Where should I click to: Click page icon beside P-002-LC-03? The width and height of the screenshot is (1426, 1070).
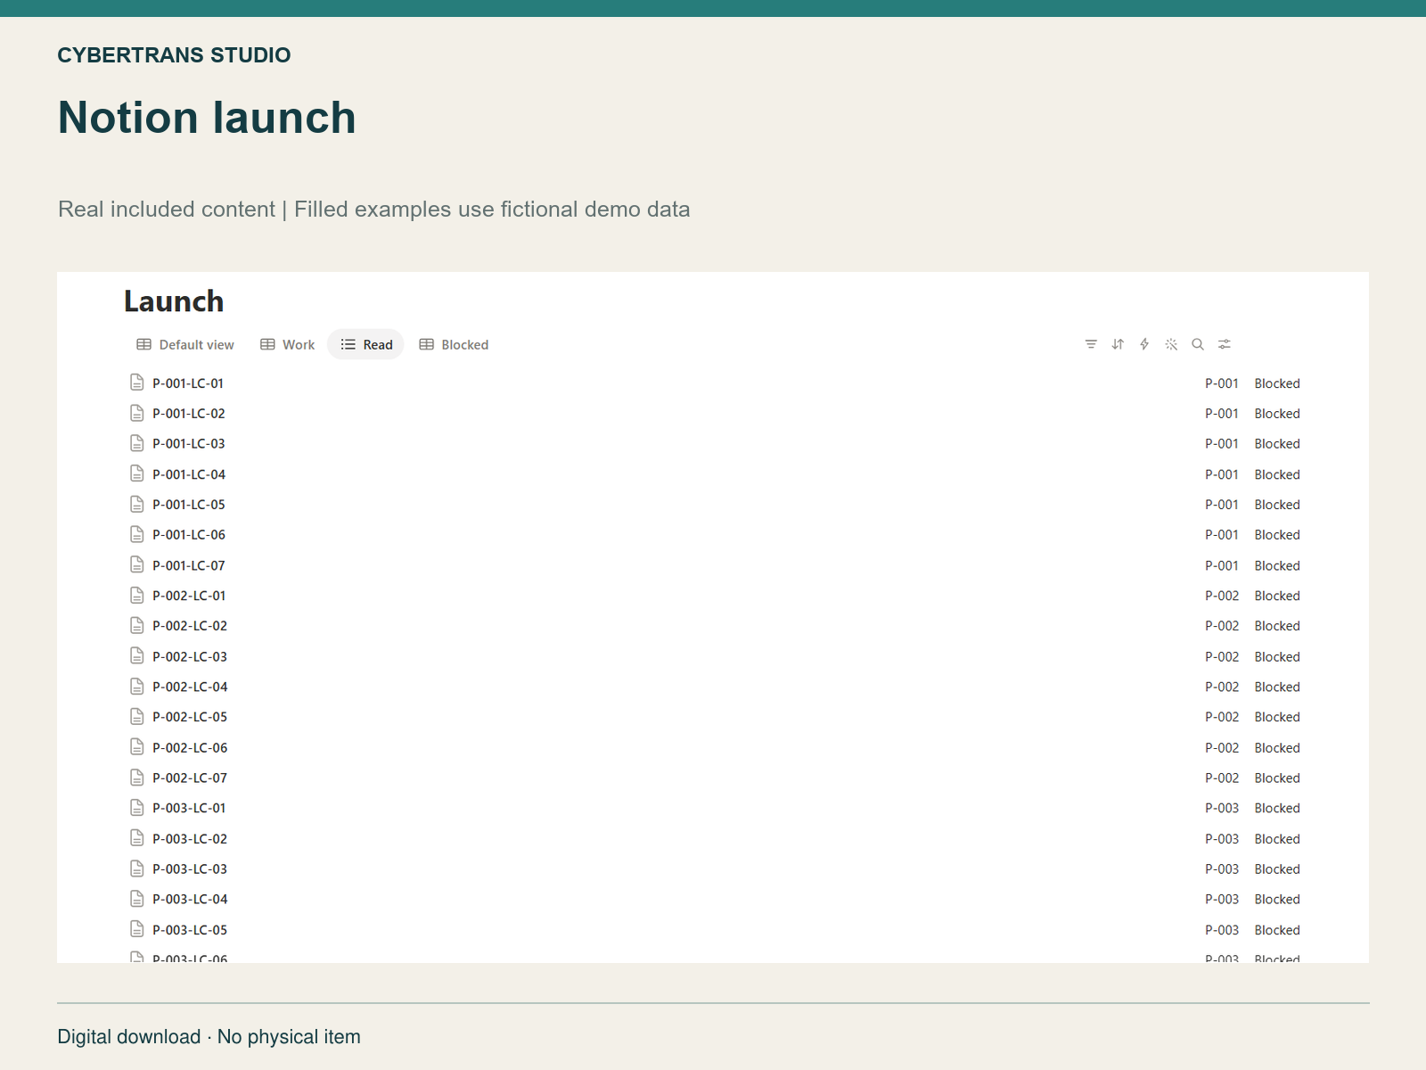[x=137, y=656]
